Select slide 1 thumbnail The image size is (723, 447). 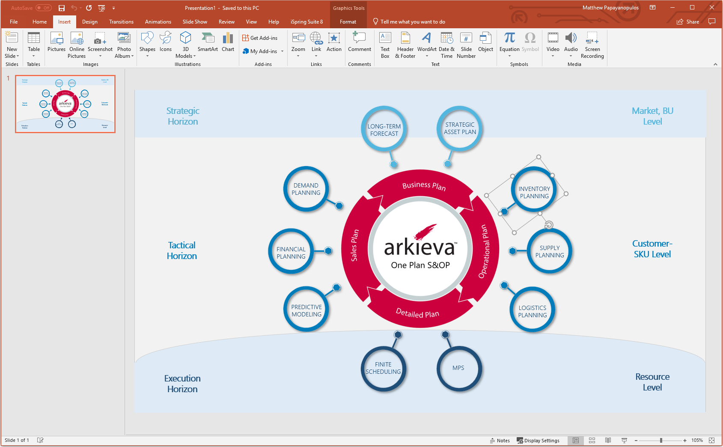[65, 104]
